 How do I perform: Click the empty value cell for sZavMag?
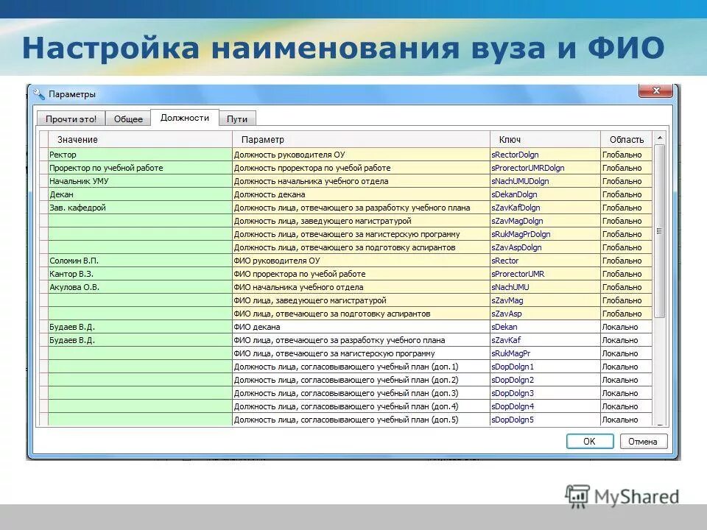[140, 300]
